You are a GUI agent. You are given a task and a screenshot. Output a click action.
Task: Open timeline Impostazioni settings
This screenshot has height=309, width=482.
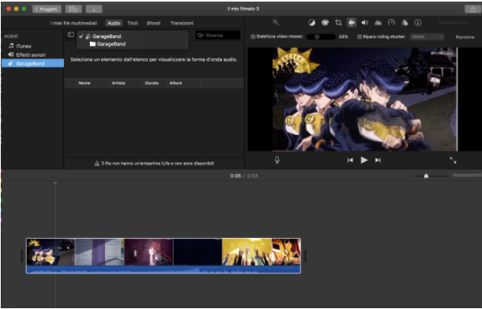(467, 175)
